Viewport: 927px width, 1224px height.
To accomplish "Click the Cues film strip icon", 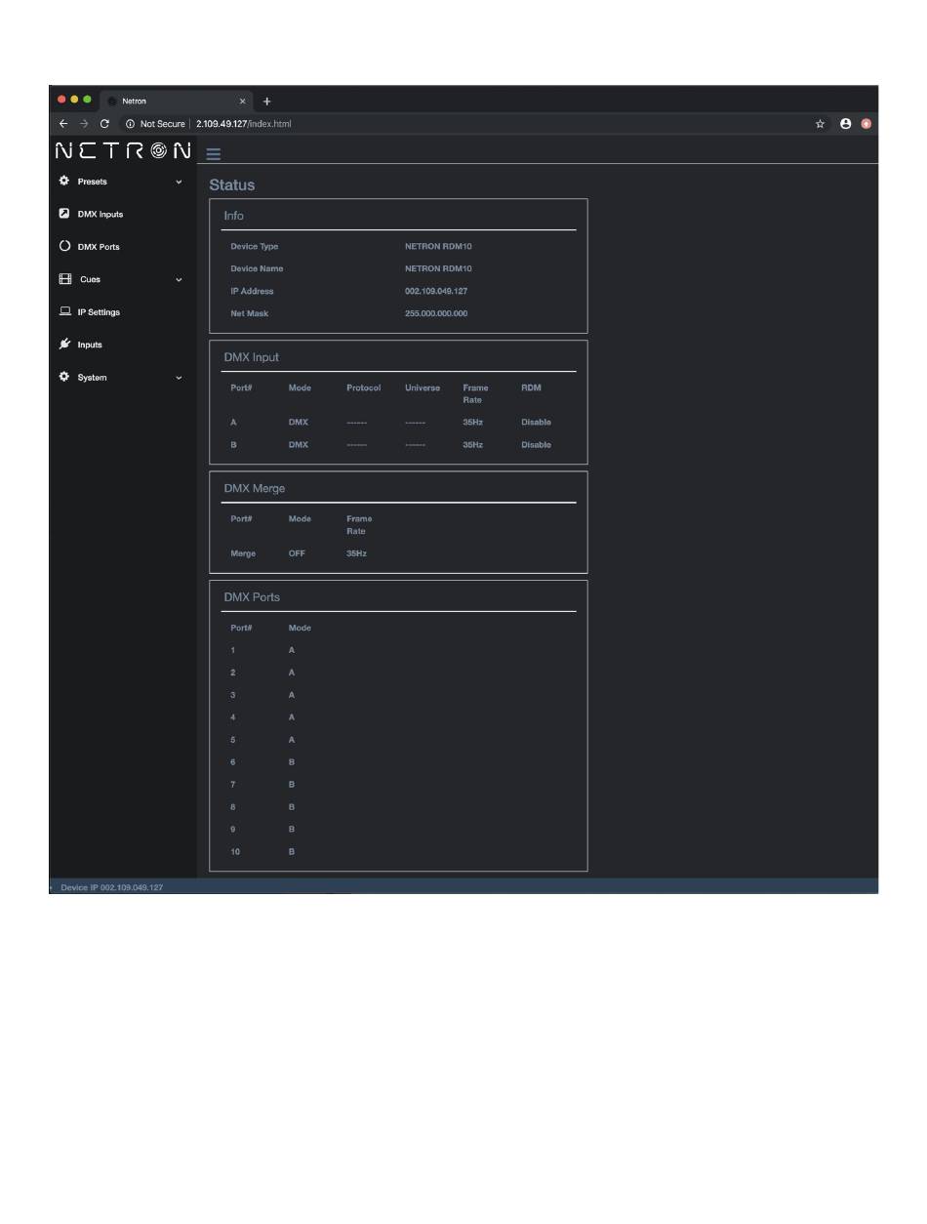I will (65, 279).
